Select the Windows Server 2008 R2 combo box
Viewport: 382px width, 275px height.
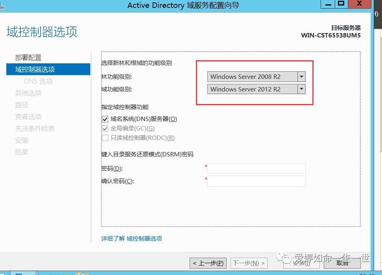click(256, 76)
